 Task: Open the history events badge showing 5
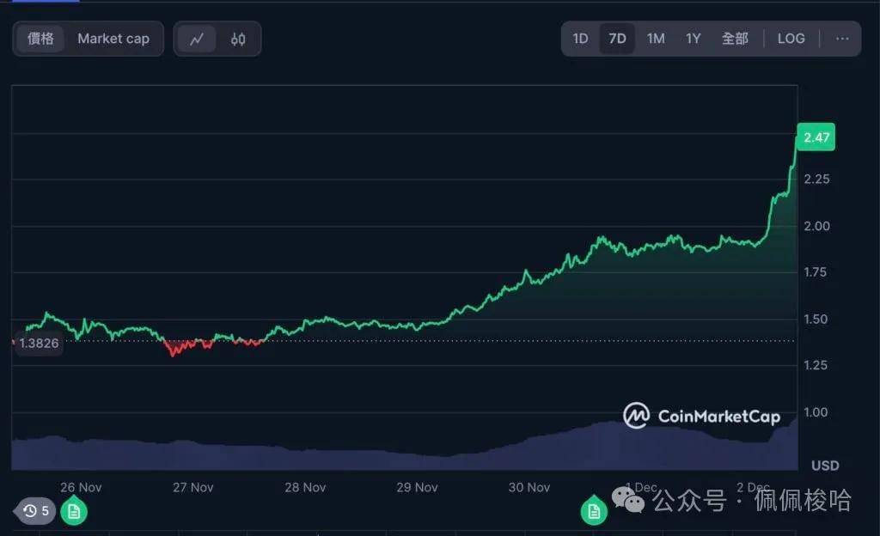click(35, 511)
